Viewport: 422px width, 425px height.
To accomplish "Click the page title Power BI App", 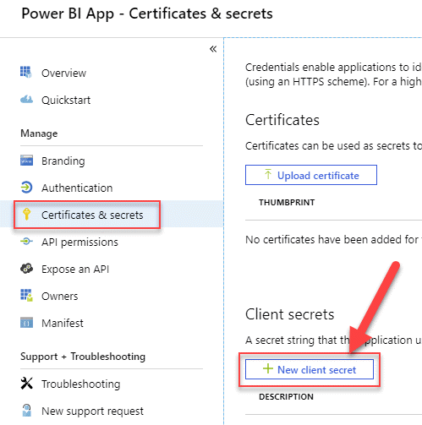I will tap(147, 14).
